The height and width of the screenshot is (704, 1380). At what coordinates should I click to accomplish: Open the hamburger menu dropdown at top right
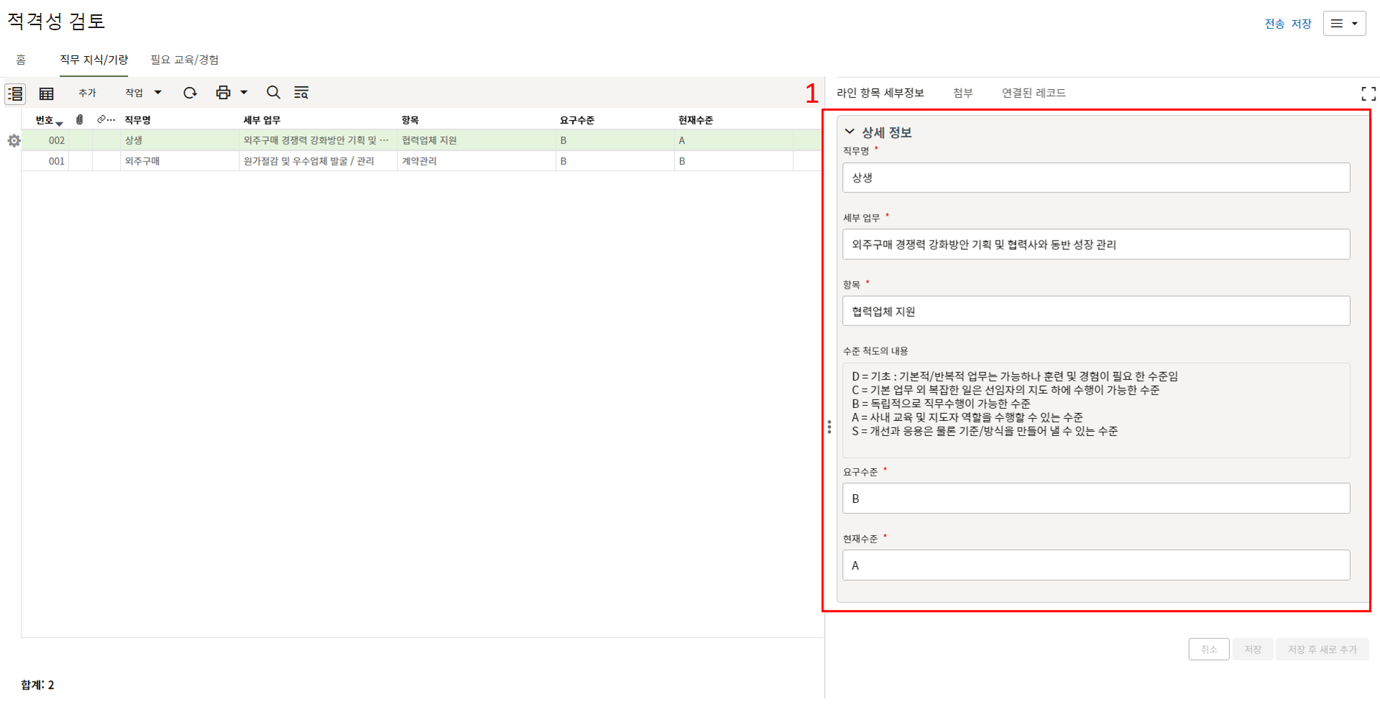pos(1343,24)
